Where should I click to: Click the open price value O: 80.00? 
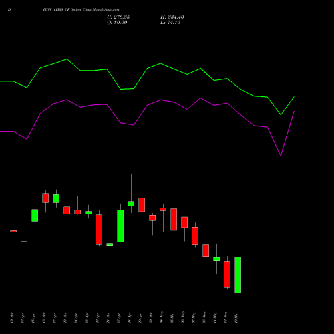coord(117,23)
